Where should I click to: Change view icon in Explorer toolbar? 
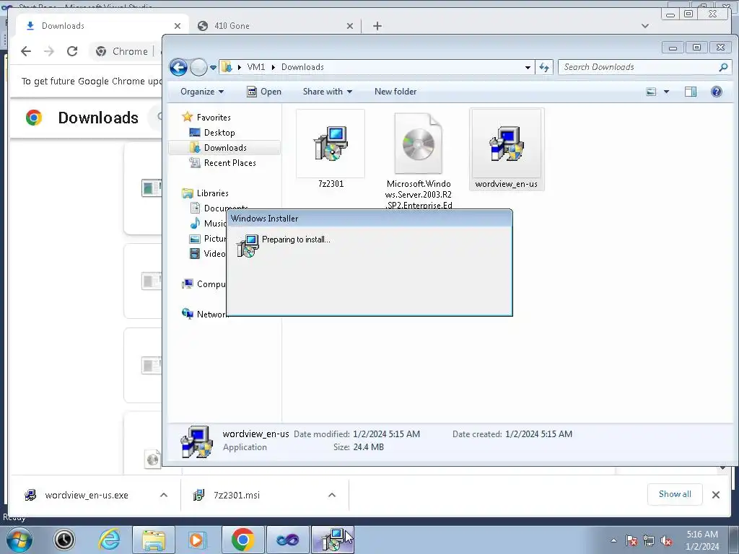click(x=651, y=92)
